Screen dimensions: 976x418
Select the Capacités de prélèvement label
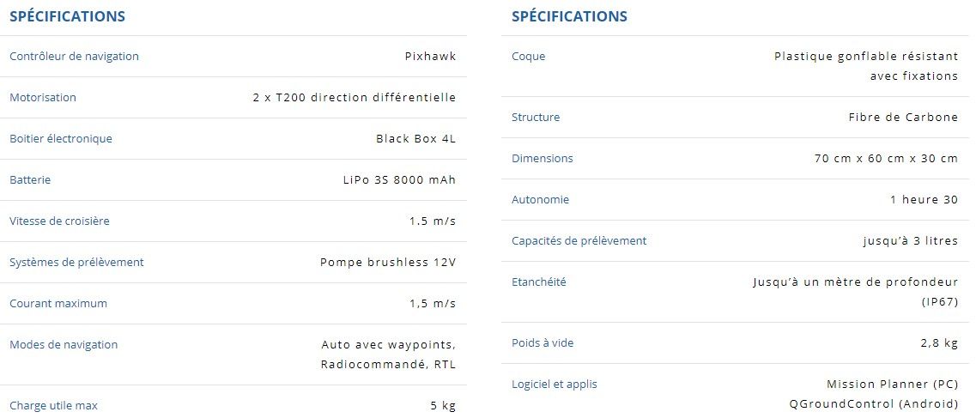coord(579,241)
